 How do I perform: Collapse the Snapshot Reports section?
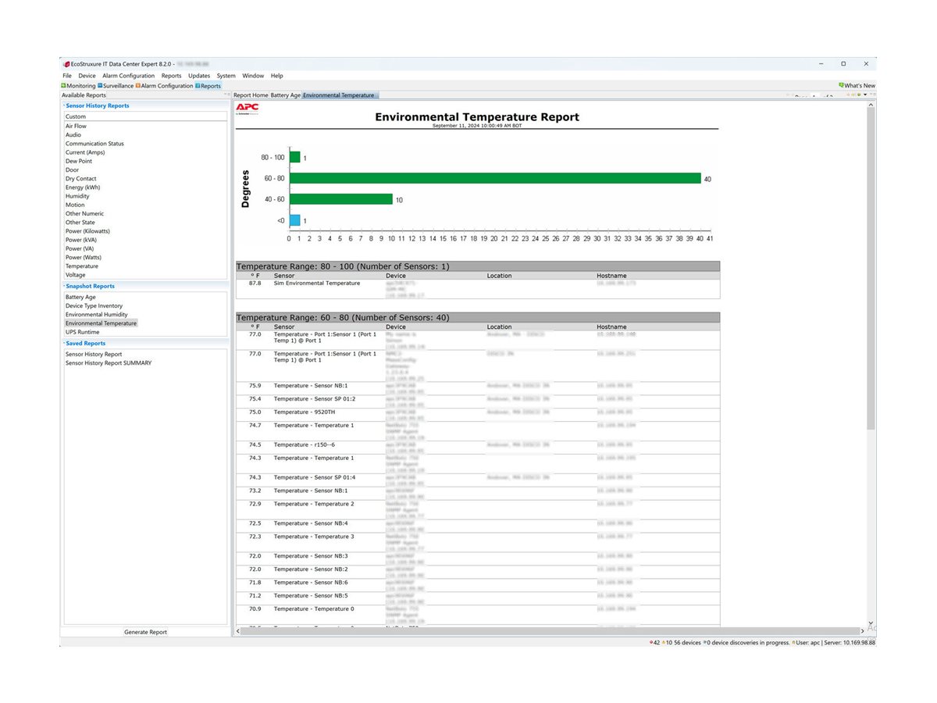[x=65, y=286]
